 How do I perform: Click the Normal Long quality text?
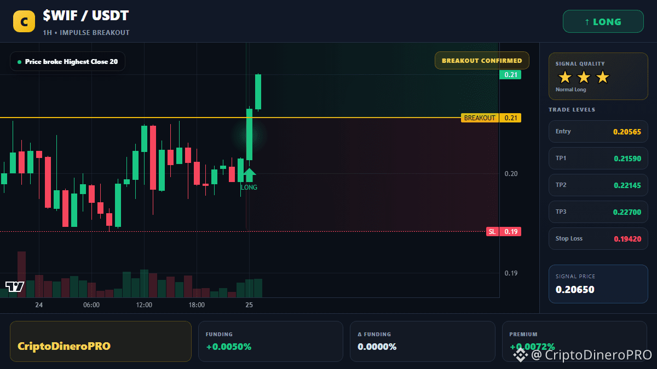(x=570, y=90)
